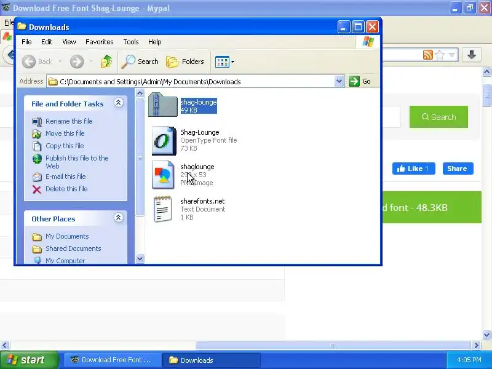Open Shared Documents in Other Places
The width and height of the screenshot is (492, 369).
73,248
